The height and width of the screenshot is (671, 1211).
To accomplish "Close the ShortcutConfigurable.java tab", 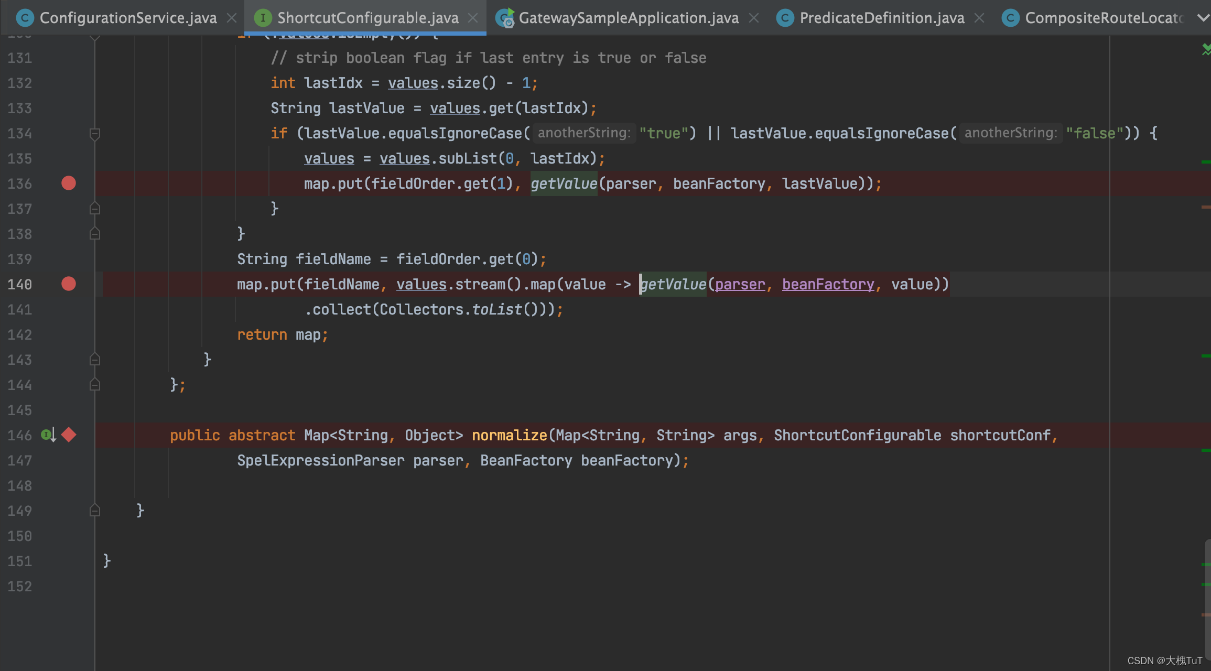I will [x=473, y=18].
